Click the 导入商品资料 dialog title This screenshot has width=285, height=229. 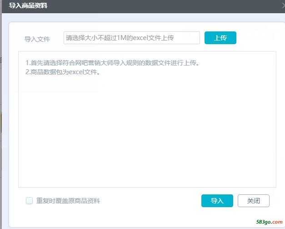click(28, 5)
